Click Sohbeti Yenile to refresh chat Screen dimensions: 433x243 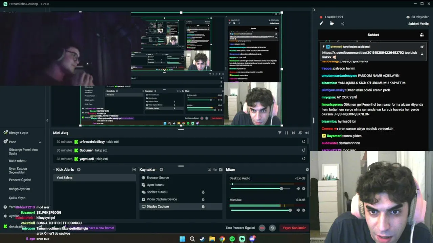click(x=418, y=24)
